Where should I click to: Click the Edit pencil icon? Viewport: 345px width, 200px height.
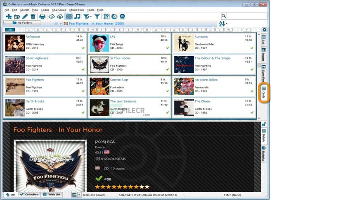click(x=25, y=17)
